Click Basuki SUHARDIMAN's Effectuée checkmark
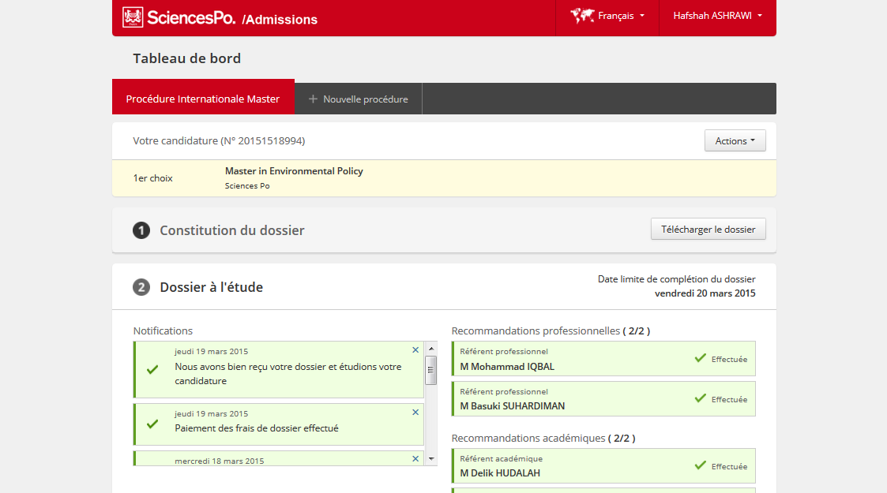This screenshot has width=887, height=493. 701,398
